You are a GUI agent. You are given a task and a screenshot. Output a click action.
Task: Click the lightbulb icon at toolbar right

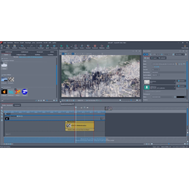[x=185, y=47]
